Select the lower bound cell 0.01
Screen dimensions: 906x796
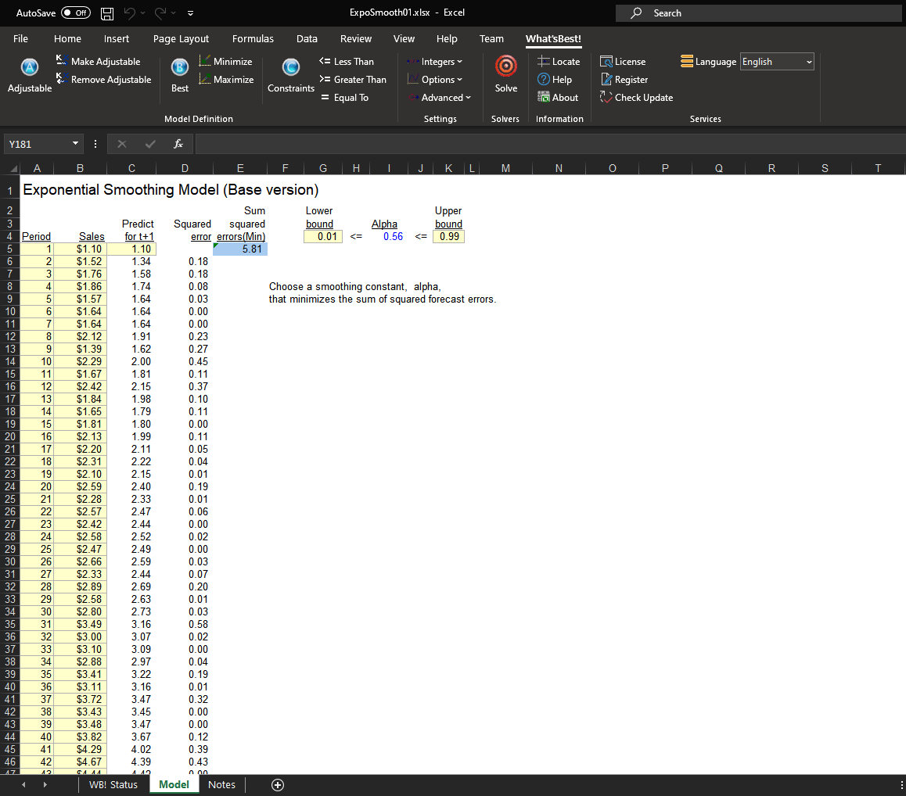point(323,236)
